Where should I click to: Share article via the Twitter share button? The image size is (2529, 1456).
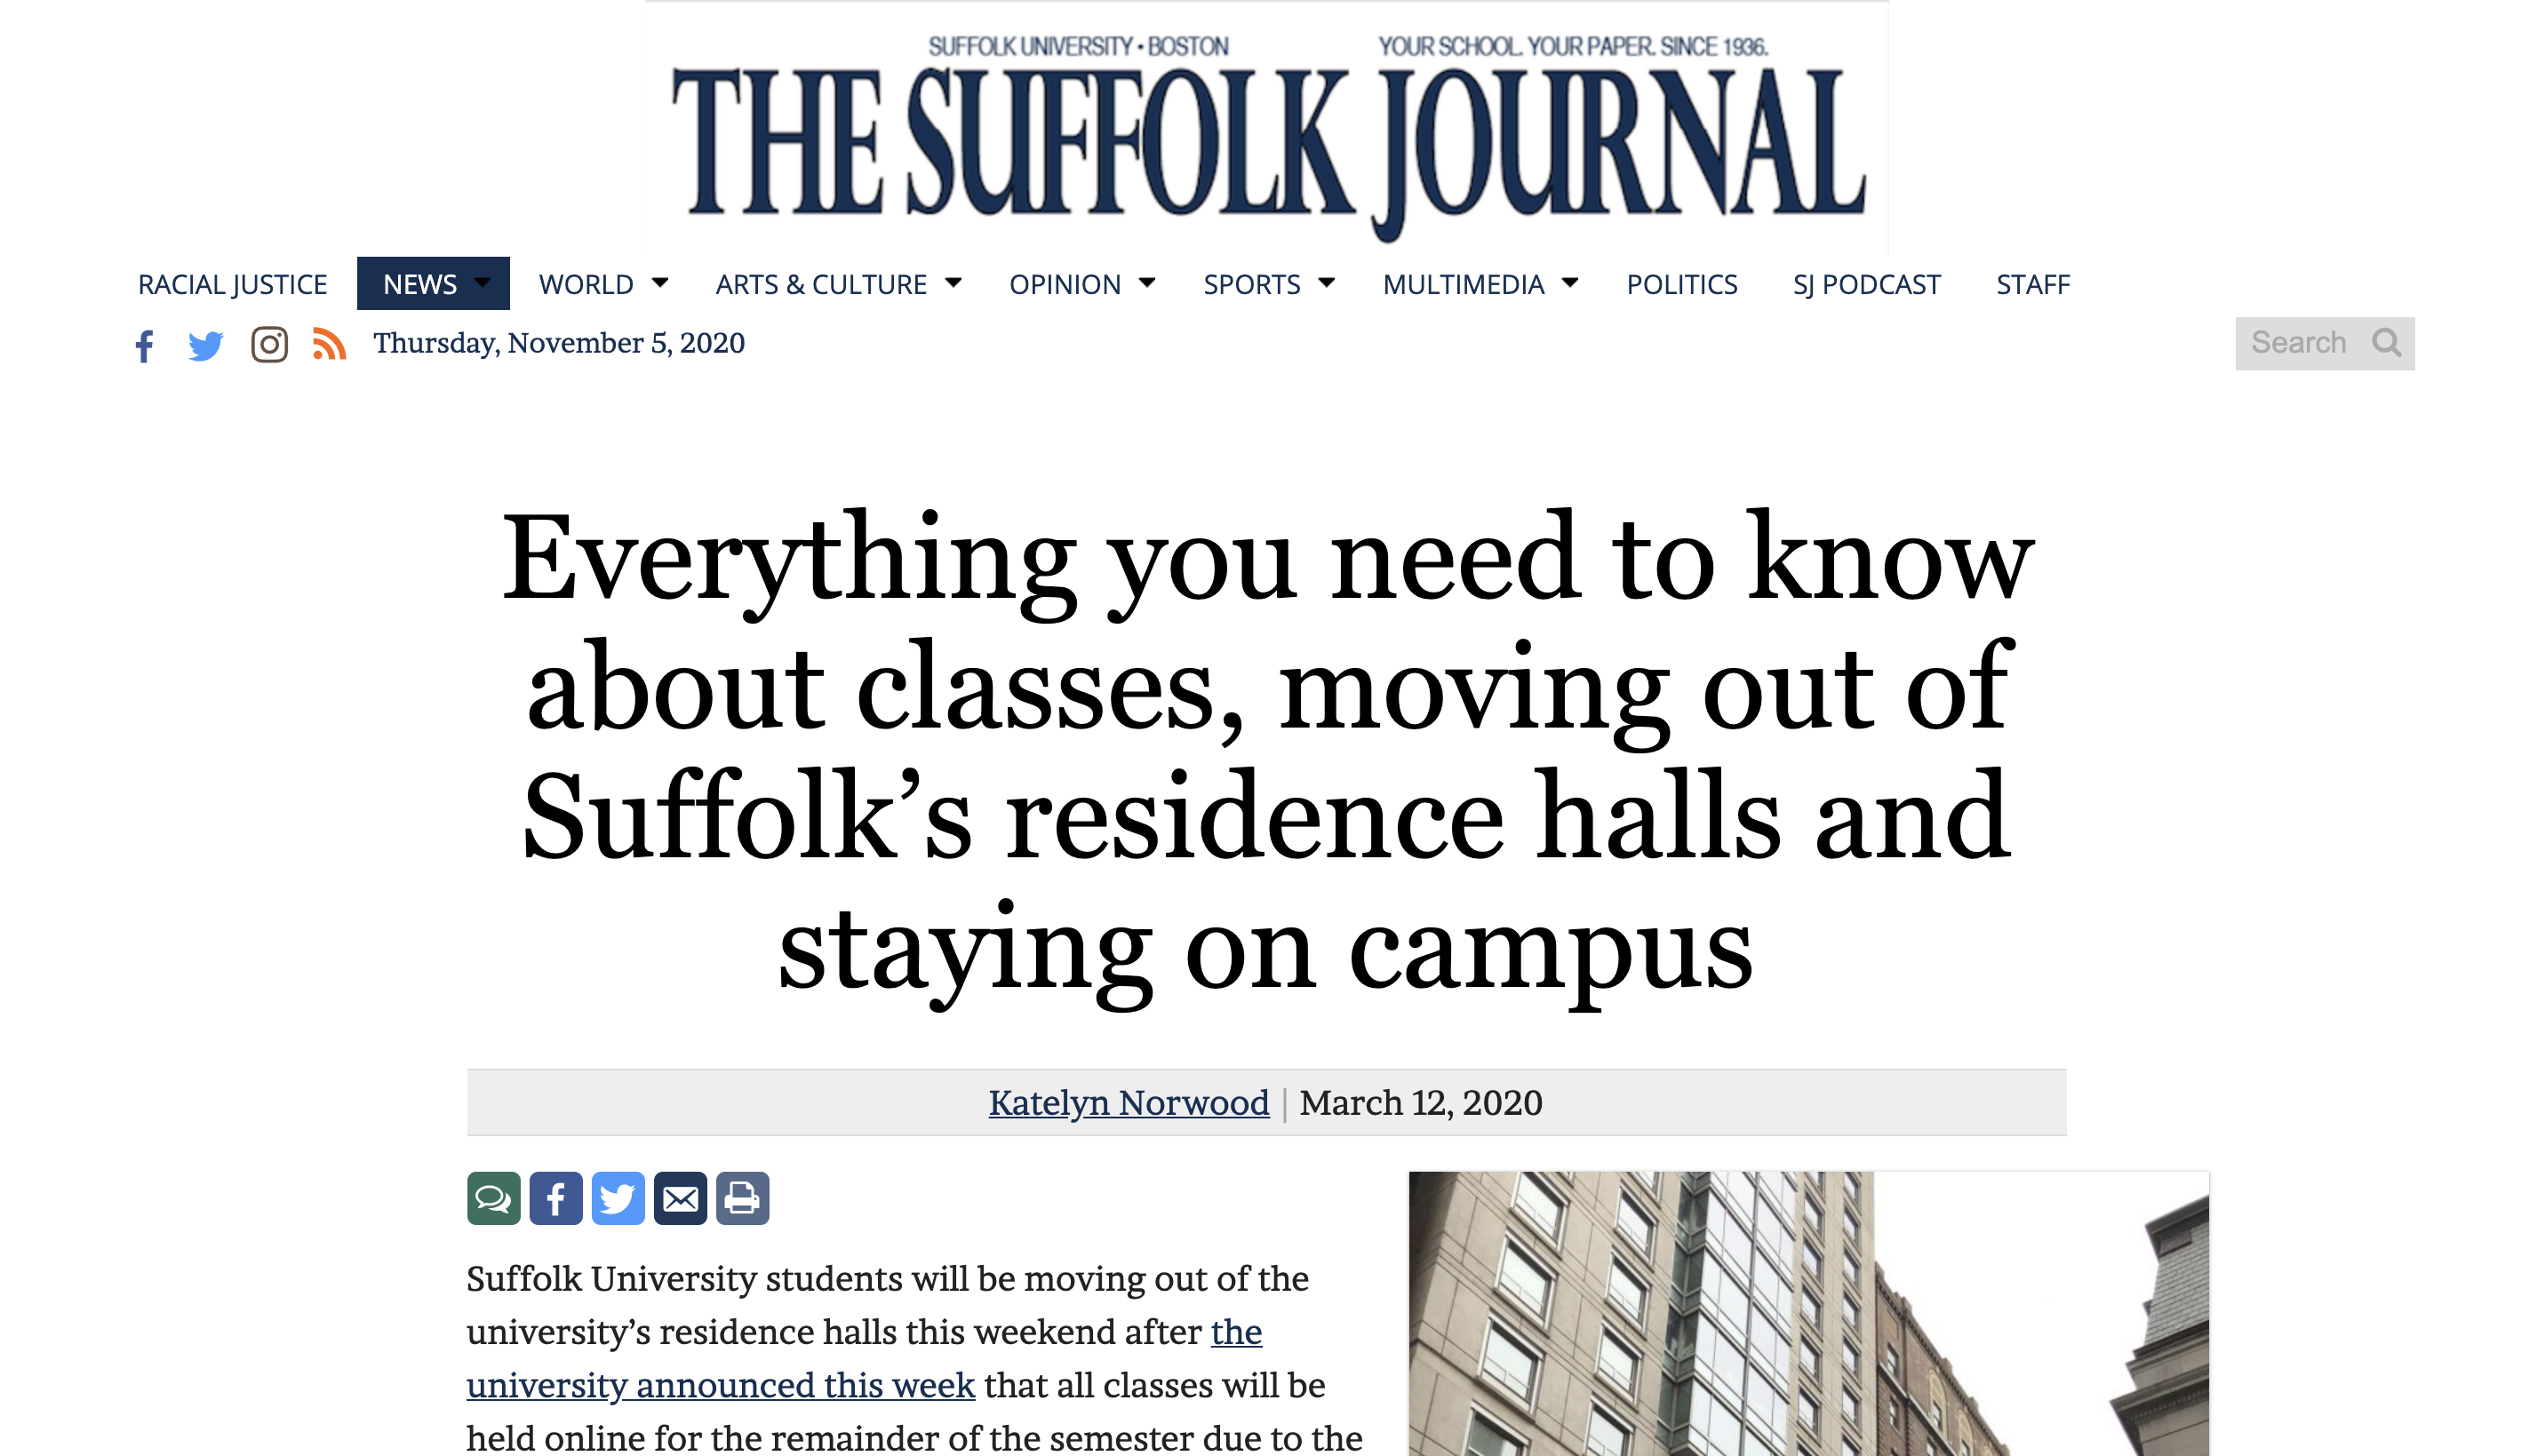(618, 1198)
